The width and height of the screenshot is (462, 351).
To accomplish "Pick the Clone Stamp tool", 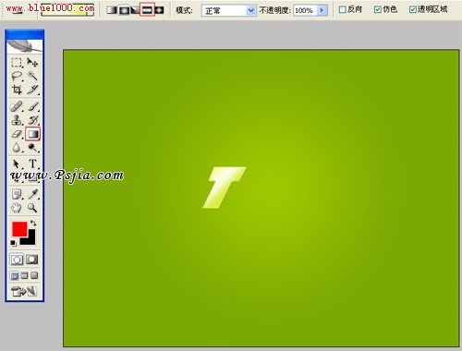I will (17, 120).
